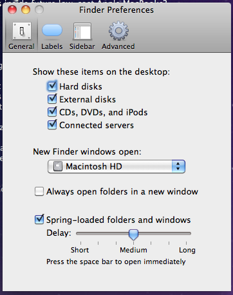
Task: Click the blue arrows of Macintosh HD popup
Action: 178,166
